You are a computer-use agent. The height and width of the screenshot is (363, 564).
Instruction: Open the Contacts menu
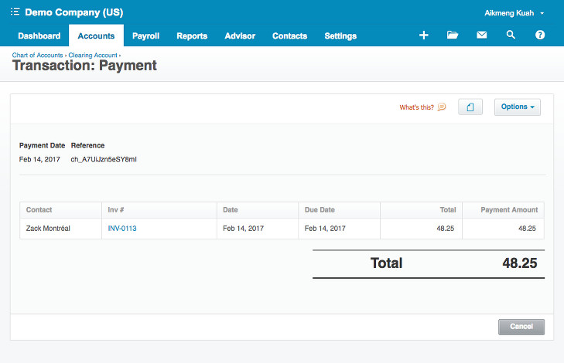289,36
